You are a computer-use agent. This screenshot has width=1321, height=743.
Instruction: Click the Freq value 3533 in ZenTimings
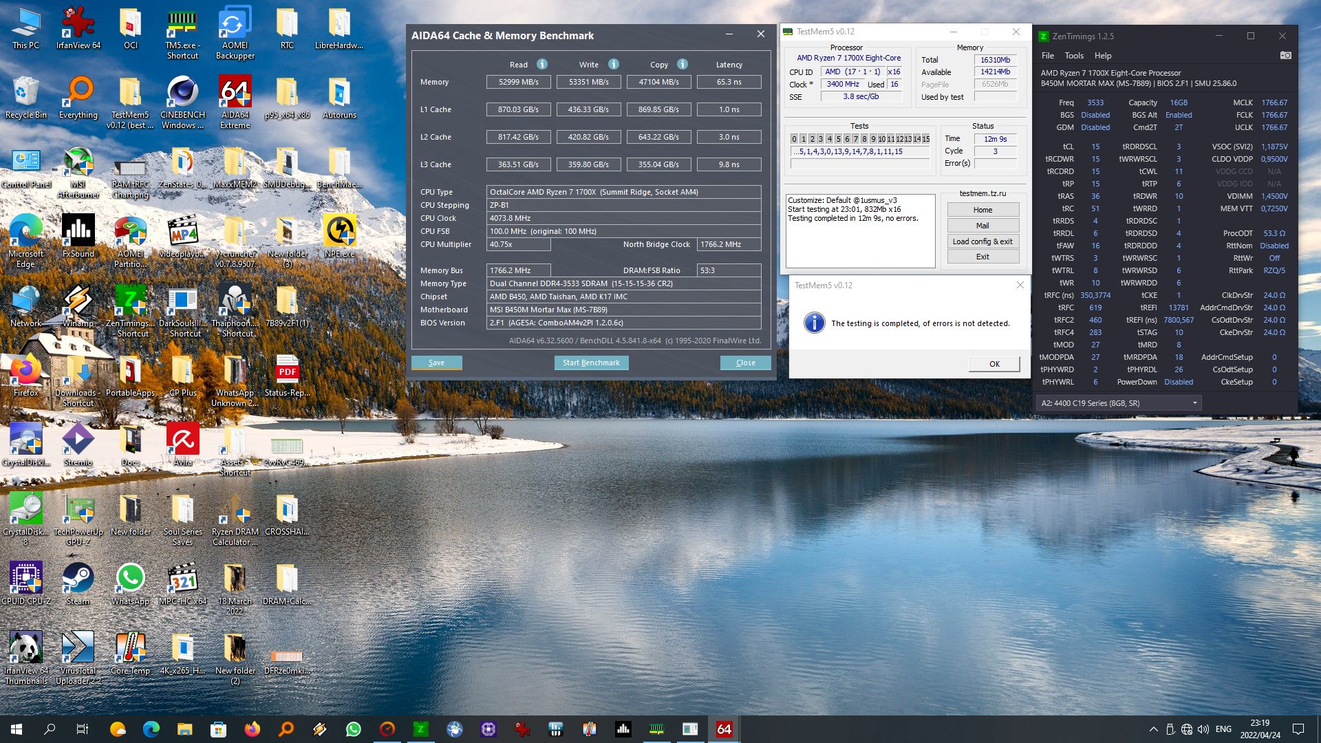(1095, 103)
